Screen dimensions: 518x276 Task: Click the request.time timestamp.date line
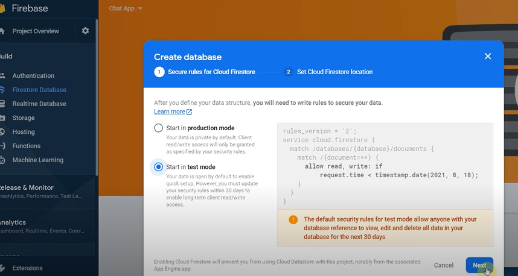click(398, 175)
